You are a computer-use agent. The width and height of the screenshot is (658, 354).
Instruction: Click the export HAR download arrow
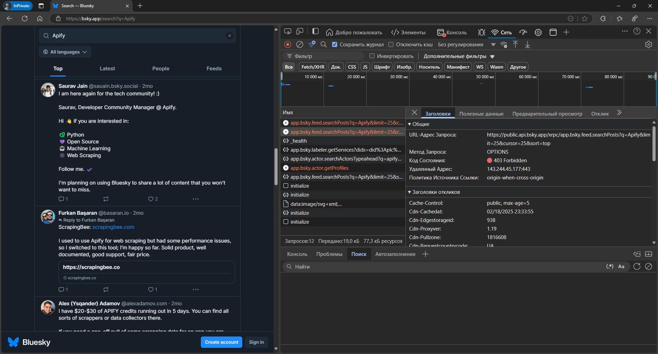[527, 45]
